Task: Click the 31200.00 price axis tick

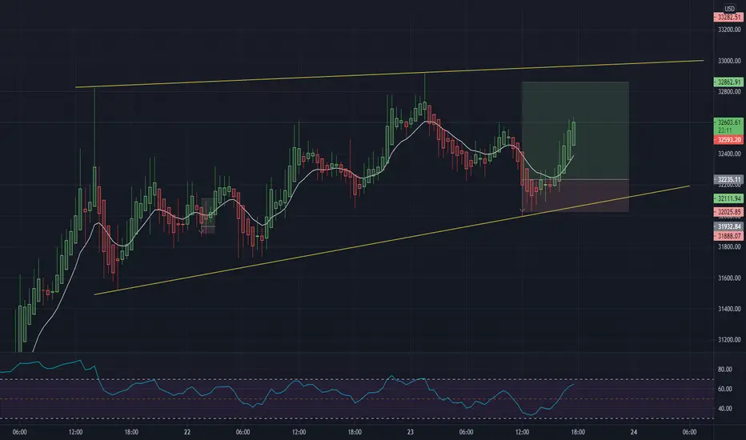Action: (x=729, y=340)
